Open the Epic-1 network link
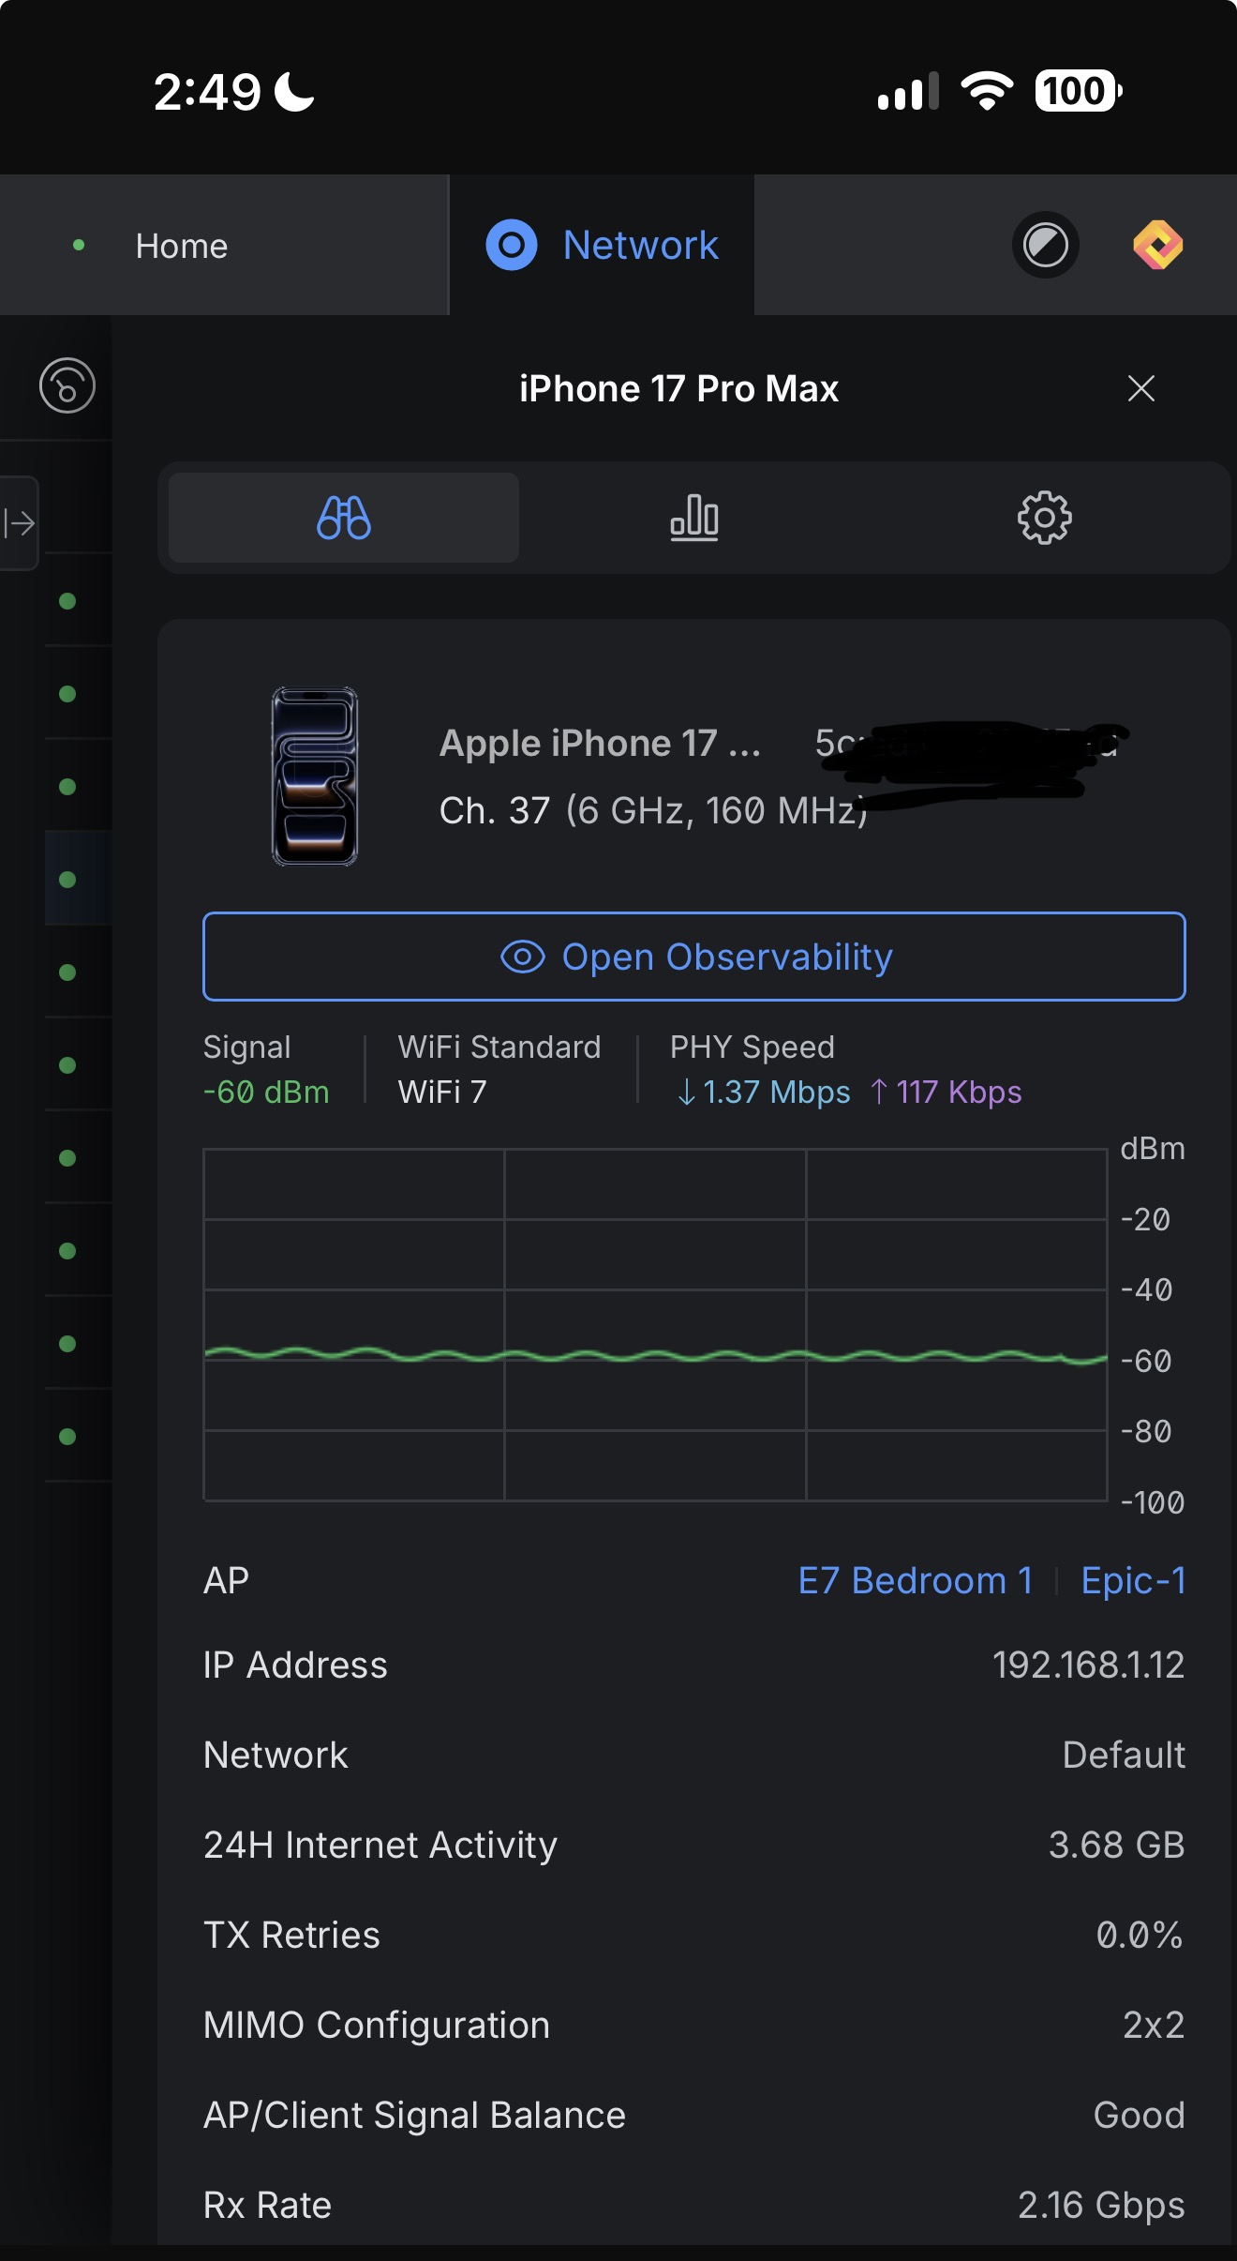Viewport: 1237px width, 2261px height. pyautogui.click(x=1134, y=1580)
